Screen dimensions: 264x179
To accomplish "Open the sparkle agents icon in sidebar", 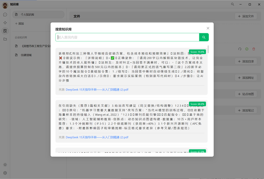I will [x=5, y=23].
